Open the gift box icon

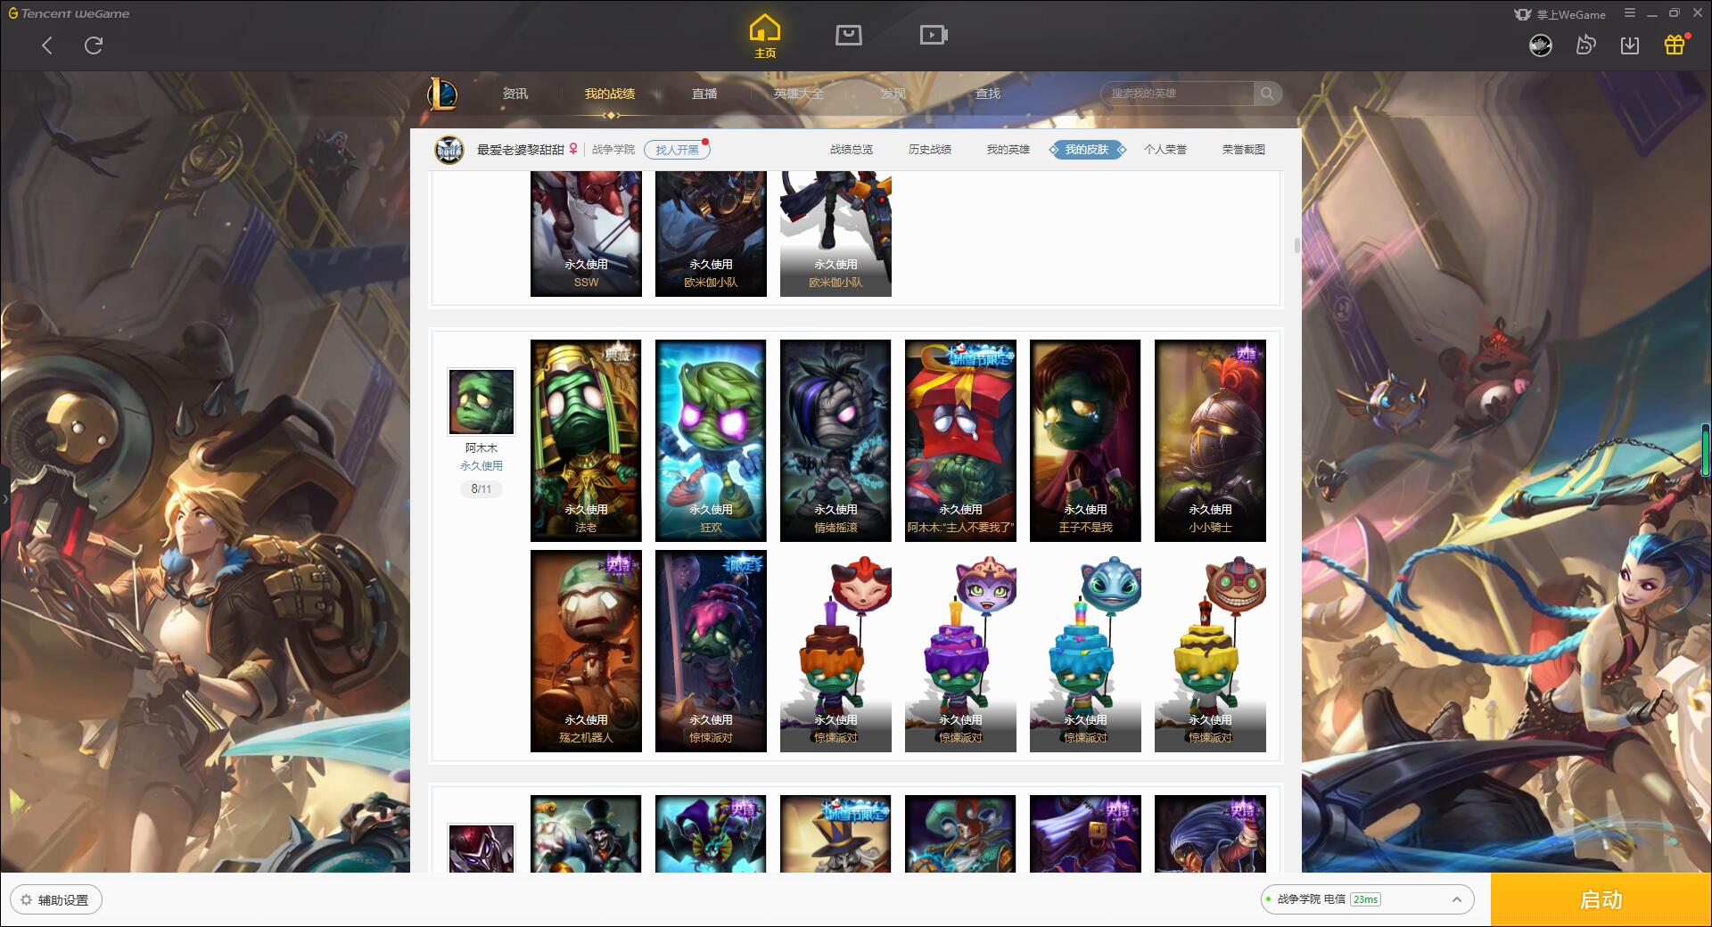coord(1675,45)
